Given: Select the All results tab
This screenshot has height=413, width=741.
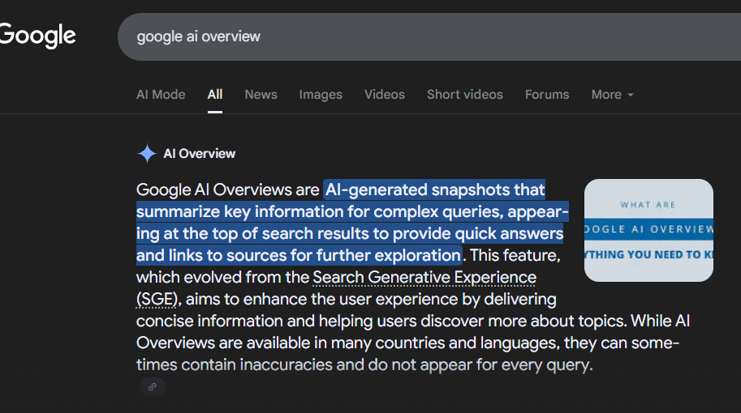Looking at the screenshot, I should tap(215, 95).
